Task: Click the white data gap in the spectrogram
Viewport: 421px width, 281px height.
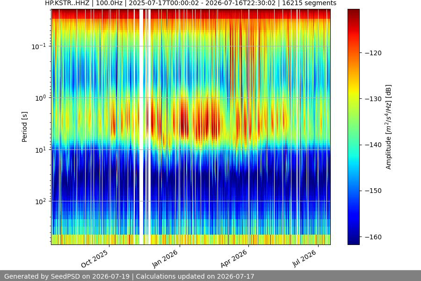Action: pos(141,126)
